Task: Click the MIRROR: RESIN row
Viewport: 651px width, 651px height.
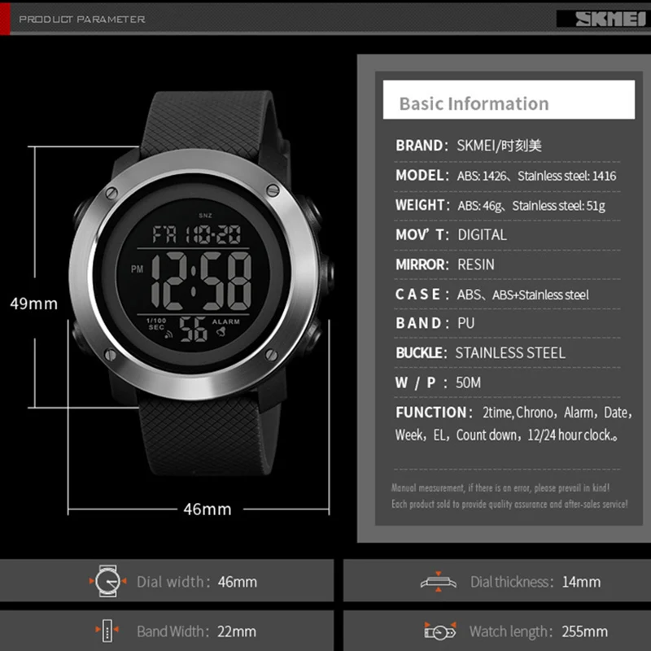Action: click(444, 264)
